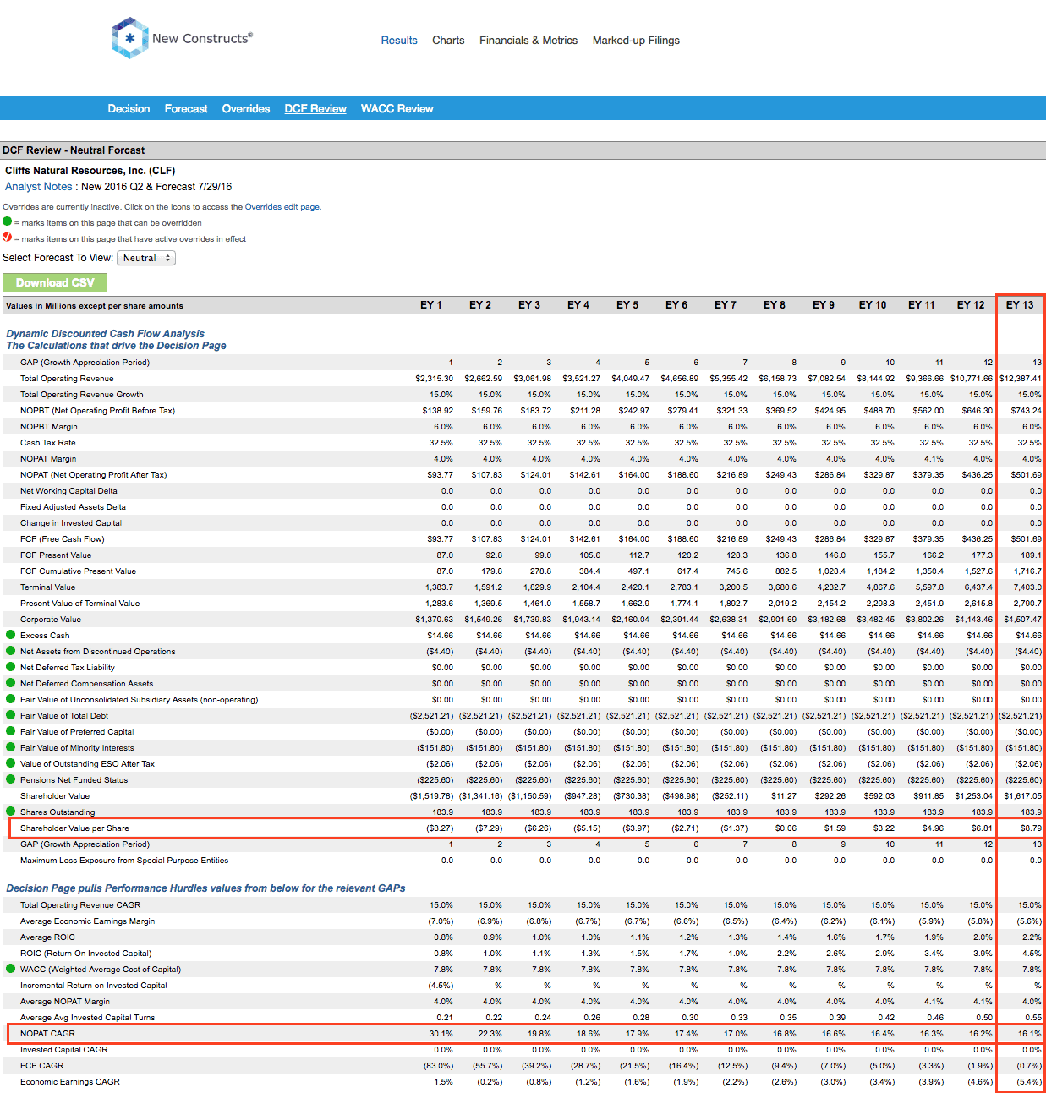Open the Select Forecast To View dropdown
The image size is (1046, 1093).
[x=146, y=258]
